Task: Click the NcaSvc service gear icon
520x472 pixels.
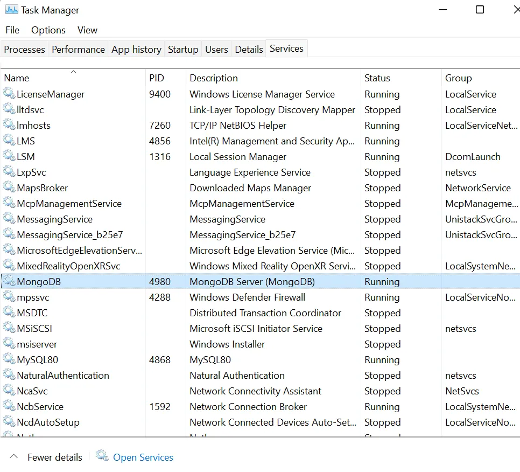Action: 9,390
